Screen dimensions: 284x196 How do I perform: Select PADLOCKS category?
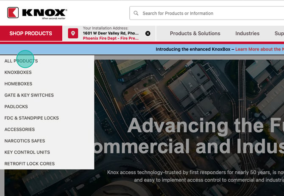click(16, 107)
